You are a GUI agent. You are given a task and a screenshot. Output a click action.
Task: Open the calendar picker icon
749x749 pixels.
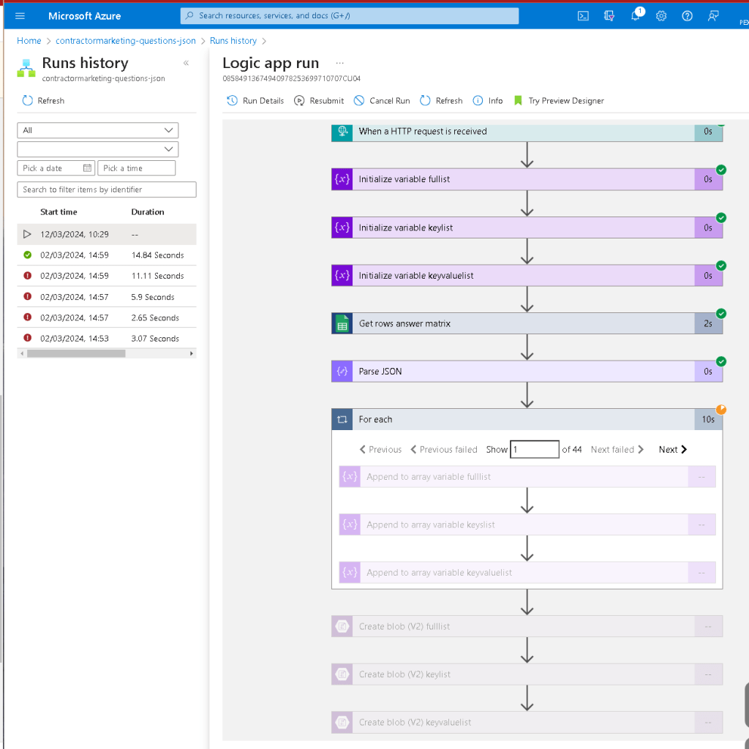[x=88, y=168]
